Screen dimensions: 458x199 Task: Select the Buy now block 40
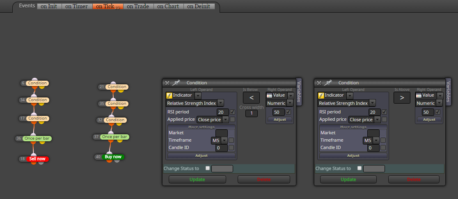pyautogui.click(x=113, y=157)
